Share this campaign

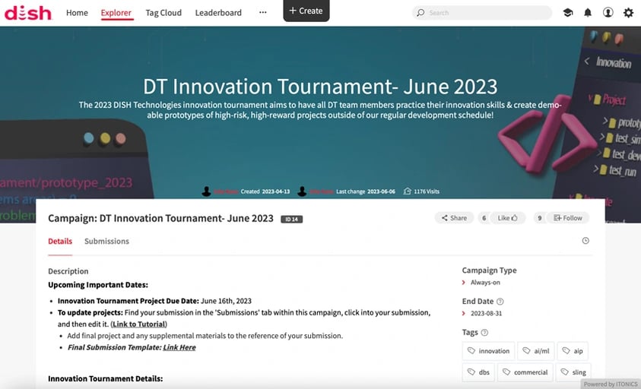coord(454,218)
